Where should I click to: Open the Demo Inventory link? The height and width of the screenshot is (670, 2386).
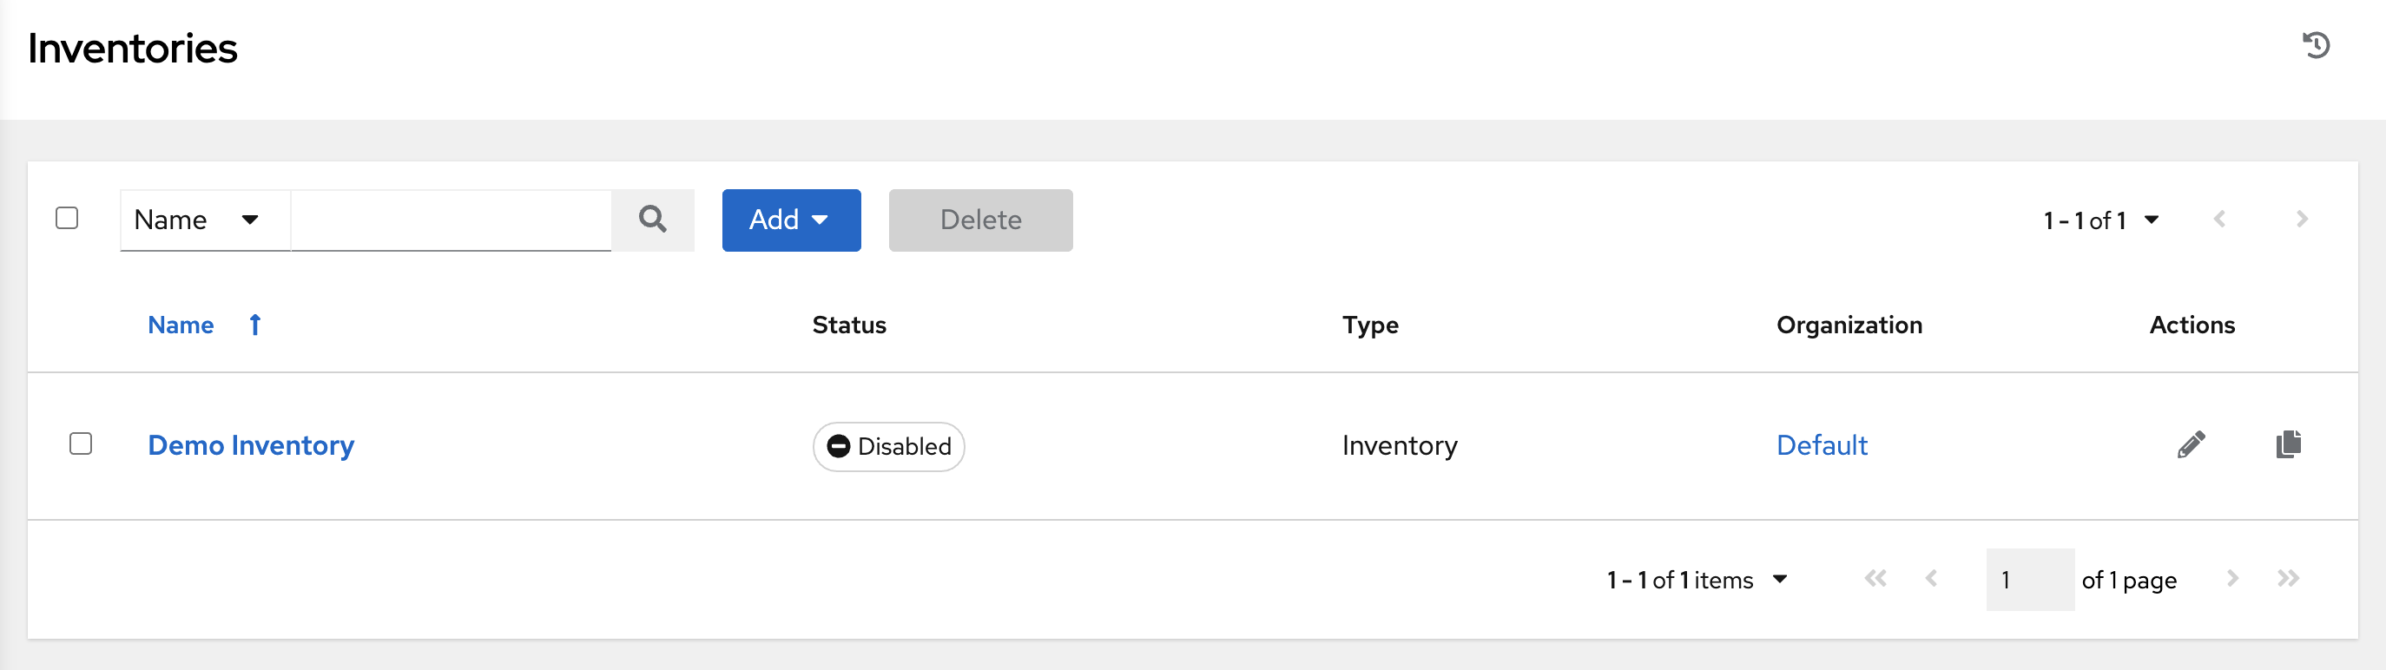(x=251, y=445)
